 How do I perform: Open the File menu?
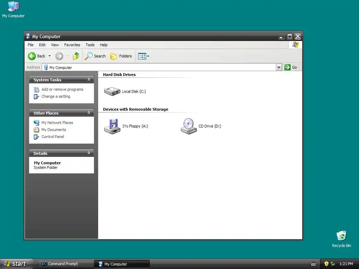pos(31,45)
